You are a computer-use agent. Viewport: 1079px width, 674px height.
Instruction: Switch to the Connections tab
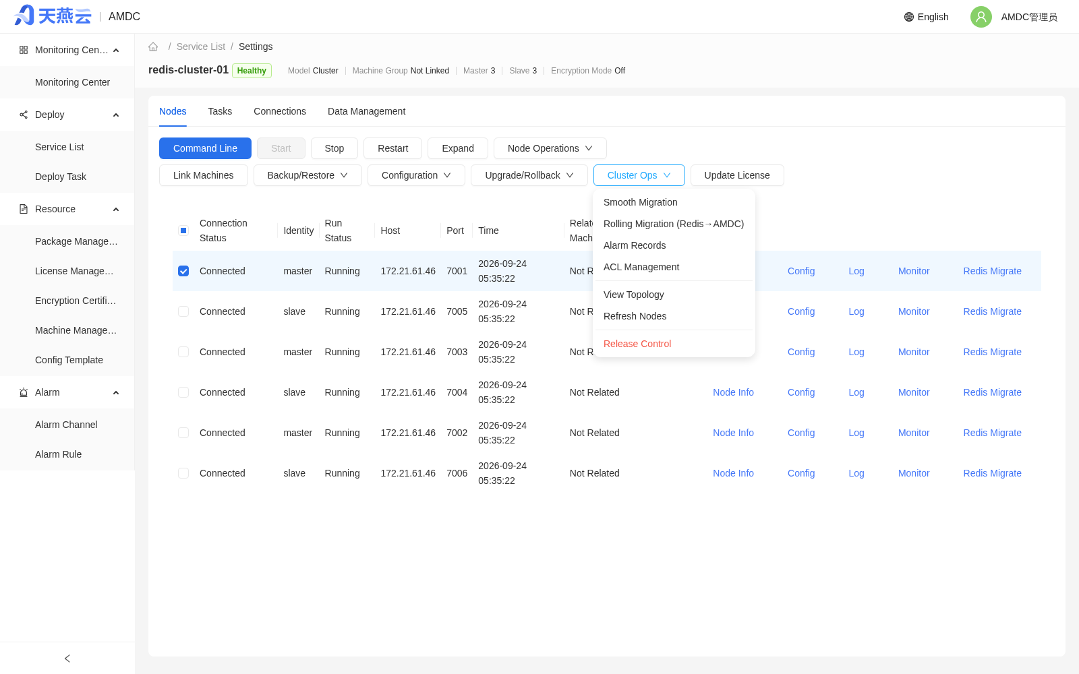pyautogui.click(x=280, y=111)
